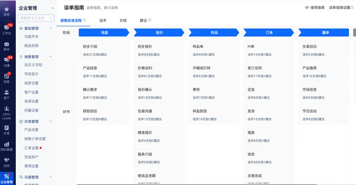Switch to the 销售标准流程 tab
The height and width of the screenshot is (185, 356).
(x=71, y=20)
